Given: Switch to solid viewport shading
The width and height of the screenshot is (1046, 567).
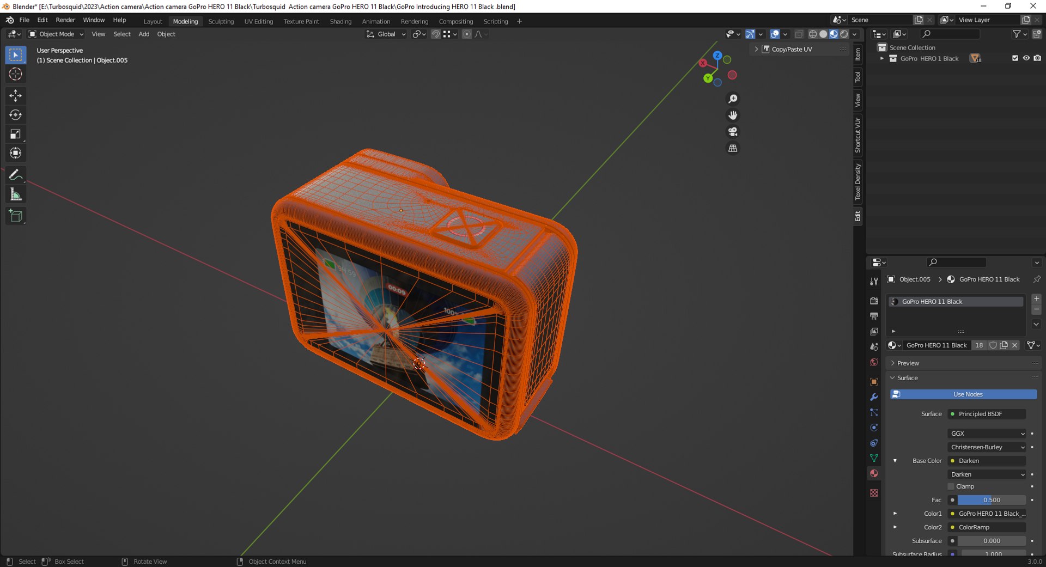Looking at the screenshot, I should point(823,34).
